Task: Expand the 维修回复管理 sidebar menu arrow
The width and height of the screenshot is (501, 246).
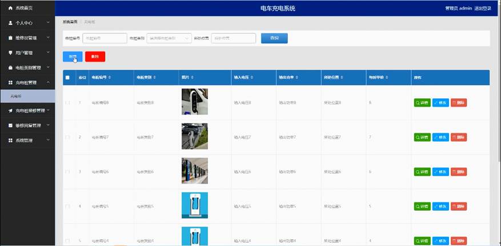Action: (48, 125)
